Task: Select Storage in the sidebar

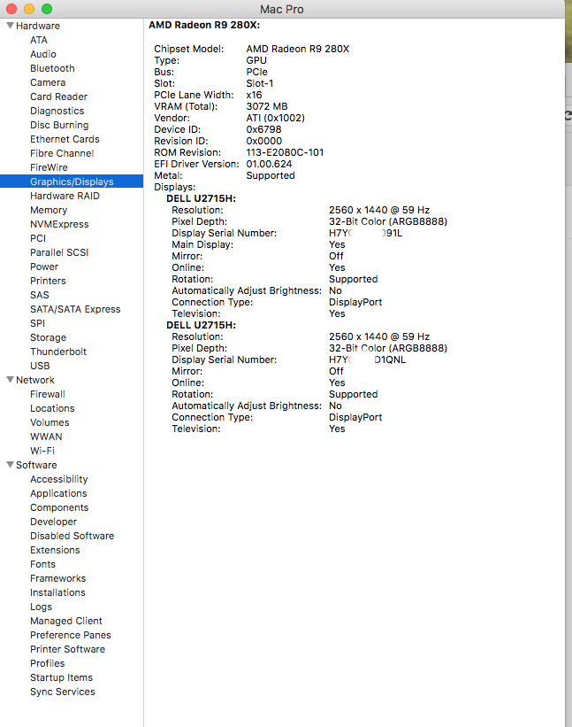Action: [x=48, y=337]
